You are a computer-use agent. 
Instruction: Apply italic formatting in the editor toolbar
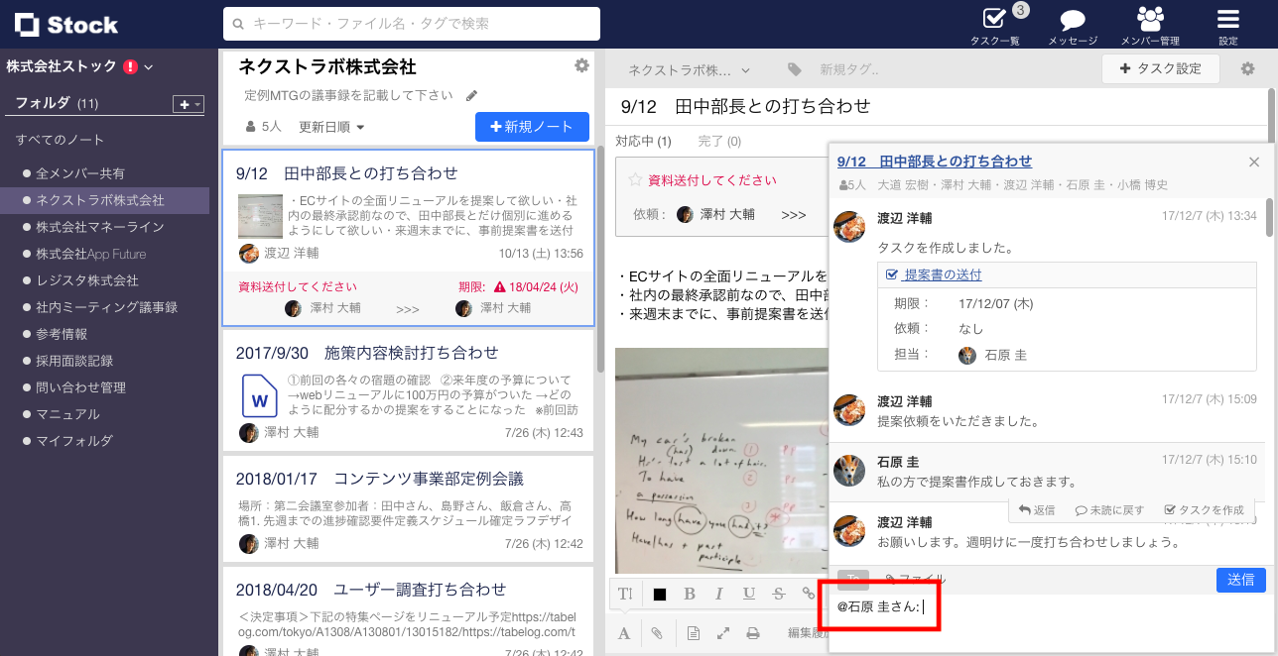pos(718,594)
